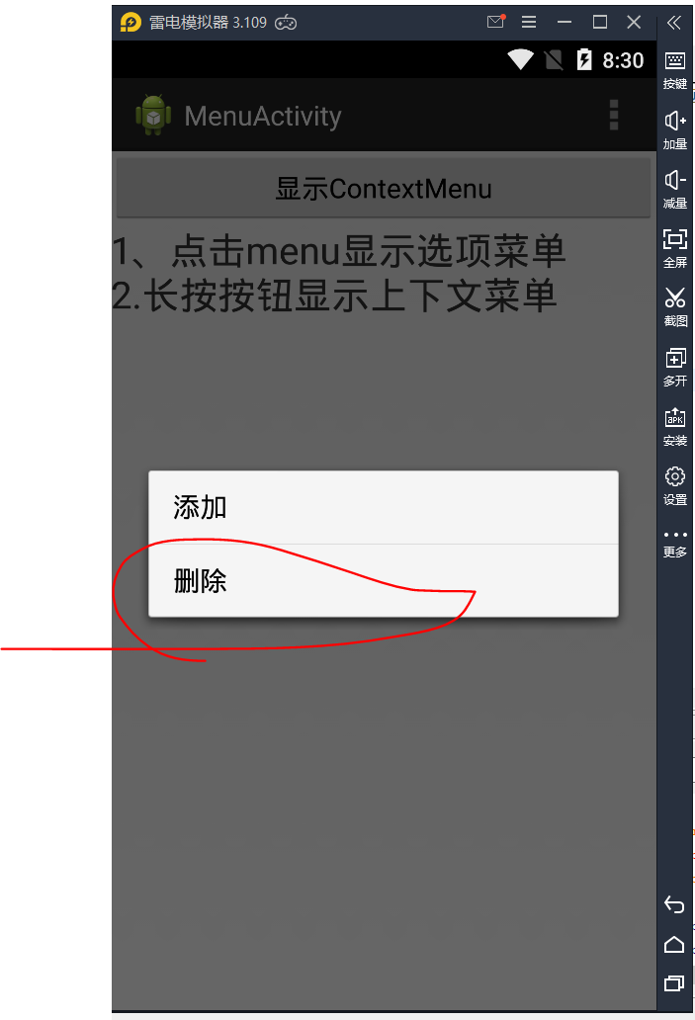Open the mail notification envelope icon
Screen dimensions: 695x1020
tap(496, 22)
